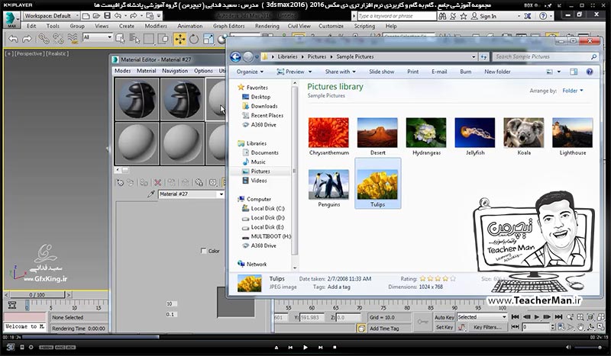Image resolution: width=611 pixels, height=356 pixels.
Task: Click Go to End playback icon
Action: coord(558,316)
